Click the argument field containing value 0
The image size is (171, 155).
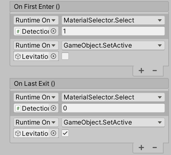[113, 108]
